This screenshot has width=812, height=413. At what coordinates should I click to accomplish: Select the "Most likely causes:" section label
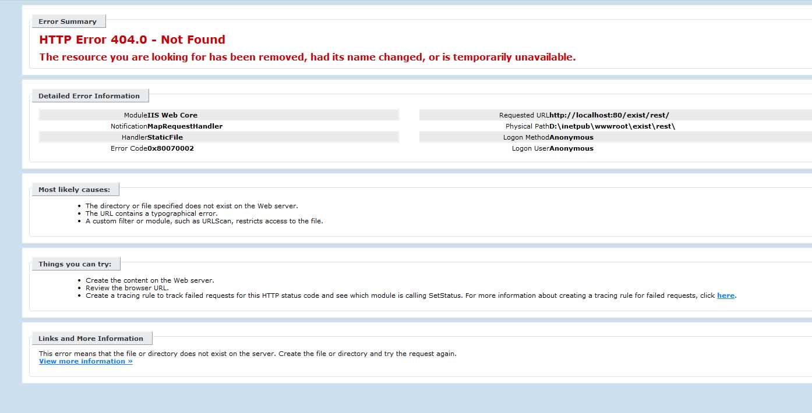click(x=74, y=190)
